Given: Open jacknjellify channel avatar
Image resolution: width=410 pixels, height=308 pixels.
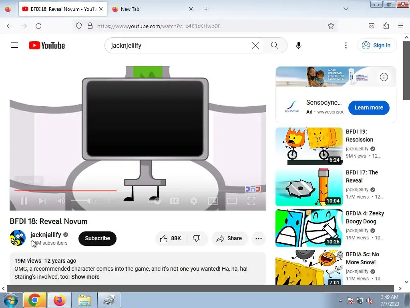Looking at the screenshot, I should [18, 238].
